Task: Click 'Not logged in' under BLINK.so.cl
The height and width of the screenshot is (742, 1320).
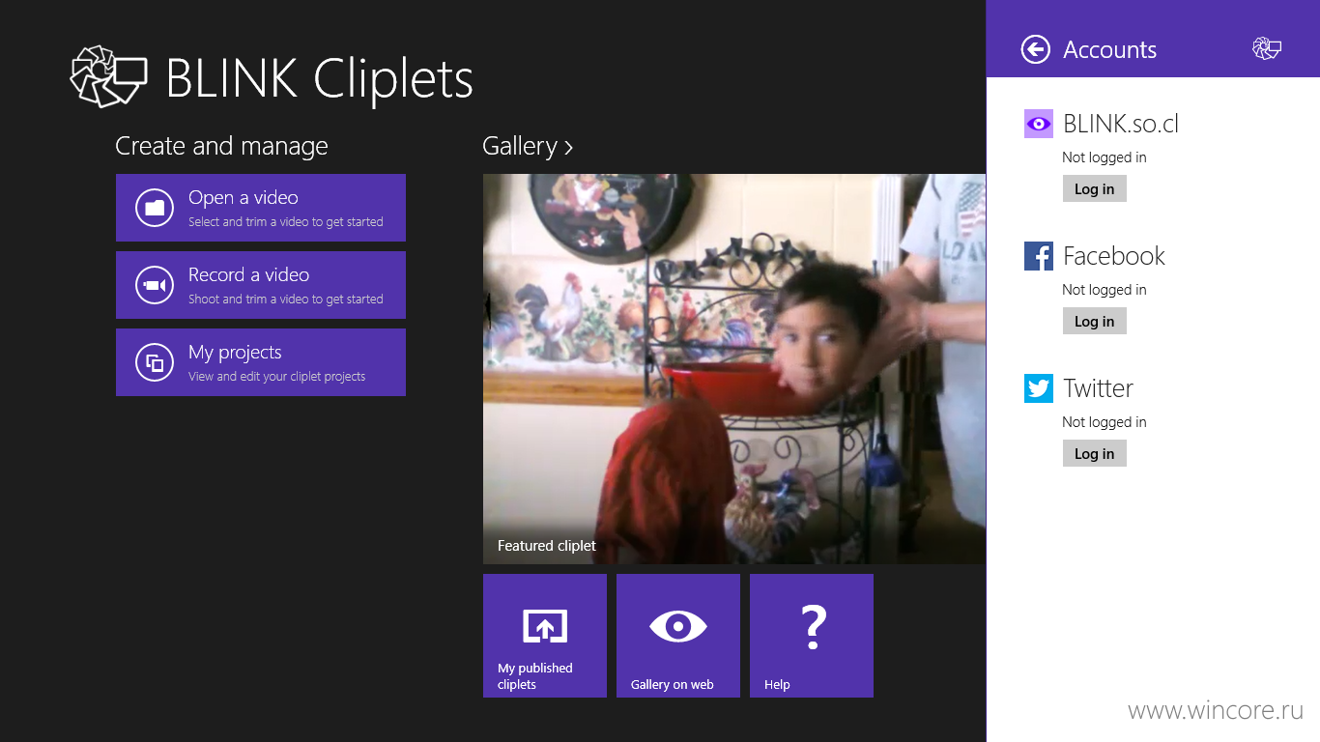Action: [1105, 157]
